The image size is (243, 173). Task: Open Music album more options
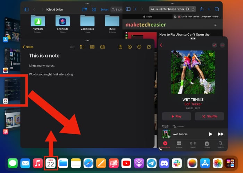pos(222,45)
